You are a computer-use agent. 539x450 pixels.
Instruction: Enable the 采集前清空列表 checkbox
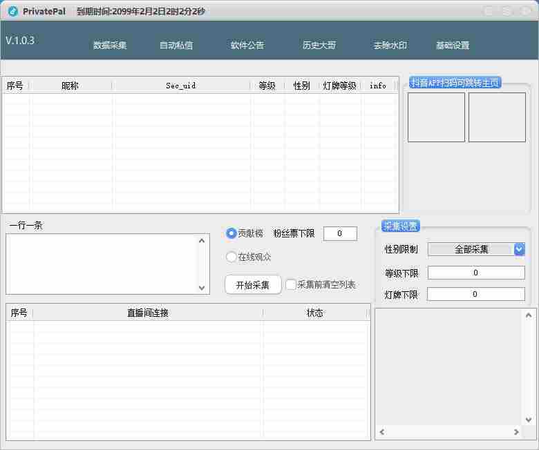tap(291, 284)
